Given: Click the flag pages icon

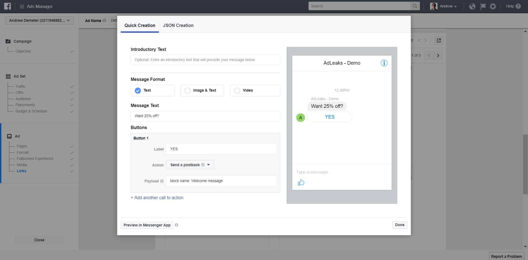Looking at the screenshot, I should (483, 6).
